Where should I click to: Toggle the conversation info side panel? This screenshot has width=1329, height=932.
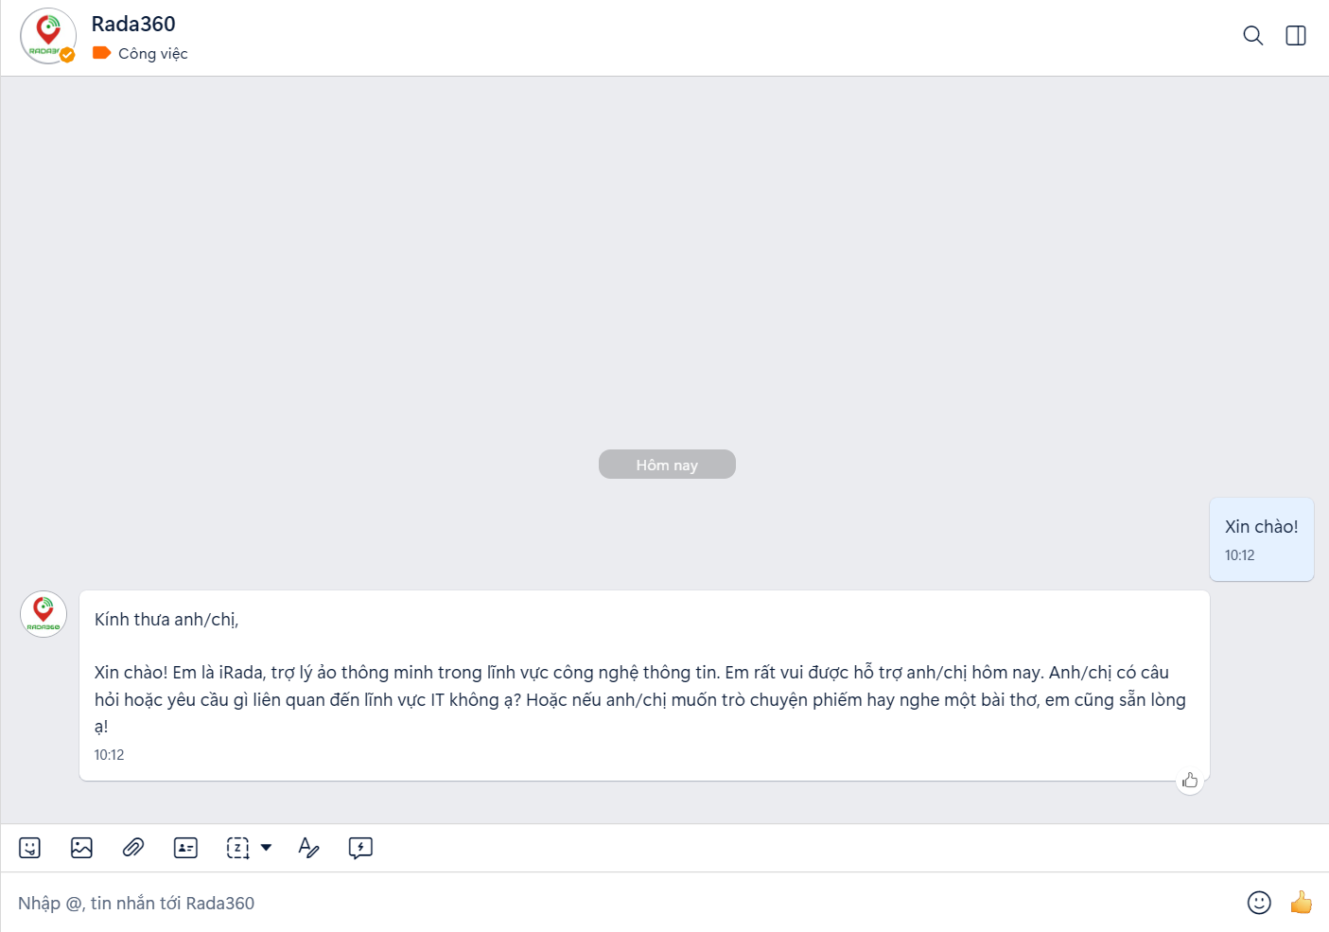coord(1296,36)
